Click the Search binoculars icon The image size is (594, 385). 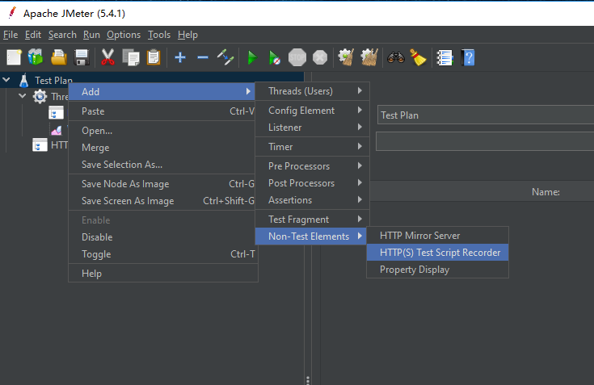(x=396, y=57)
